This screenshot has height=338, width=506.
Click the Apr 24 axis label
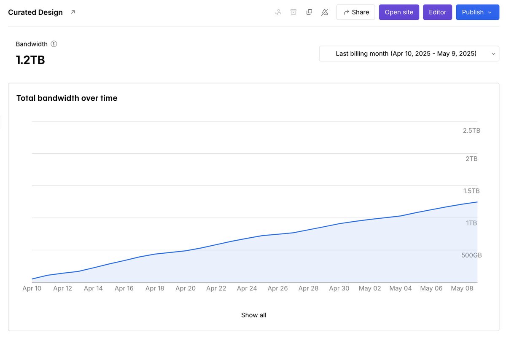[x=247, y=288]
